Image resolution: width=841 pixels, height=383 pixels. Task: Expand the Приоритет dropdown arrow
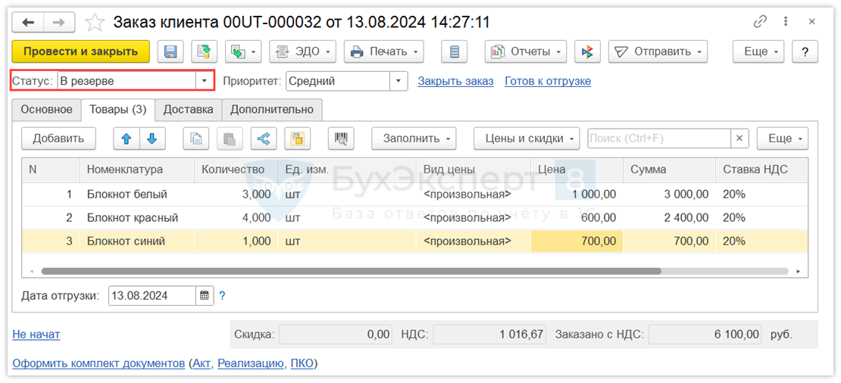(x=398, y=81)
